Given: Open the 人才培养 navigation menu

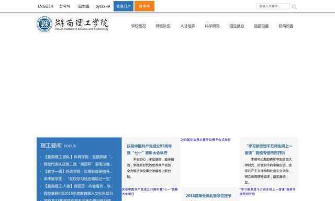Looking at the screenshot, I should [x=187, y=26].
